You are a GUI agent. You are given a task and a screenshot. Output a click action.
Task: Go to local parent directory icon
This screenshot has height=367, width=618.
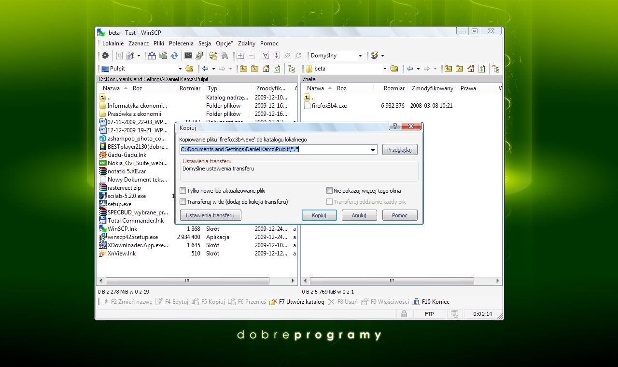[243, 69]
